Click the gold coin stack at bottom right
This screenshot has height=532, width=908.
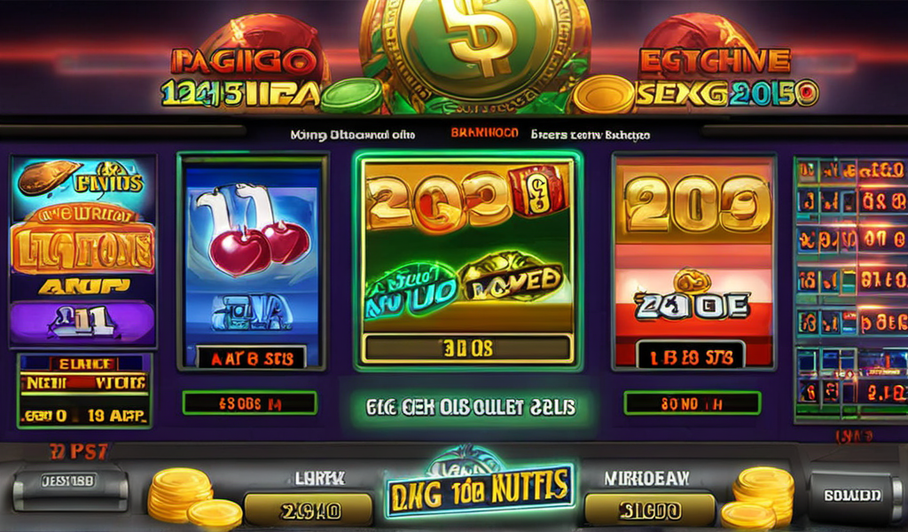click(757, 497)
